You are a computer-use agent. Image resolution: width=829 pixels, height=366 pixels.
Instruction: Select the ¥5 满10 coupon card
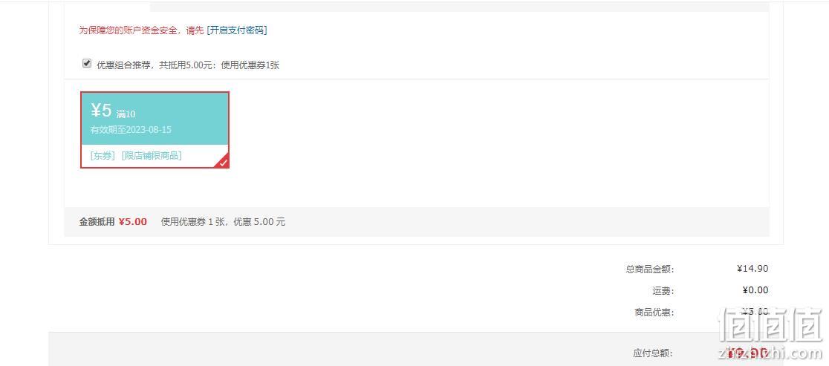[155, 130]
